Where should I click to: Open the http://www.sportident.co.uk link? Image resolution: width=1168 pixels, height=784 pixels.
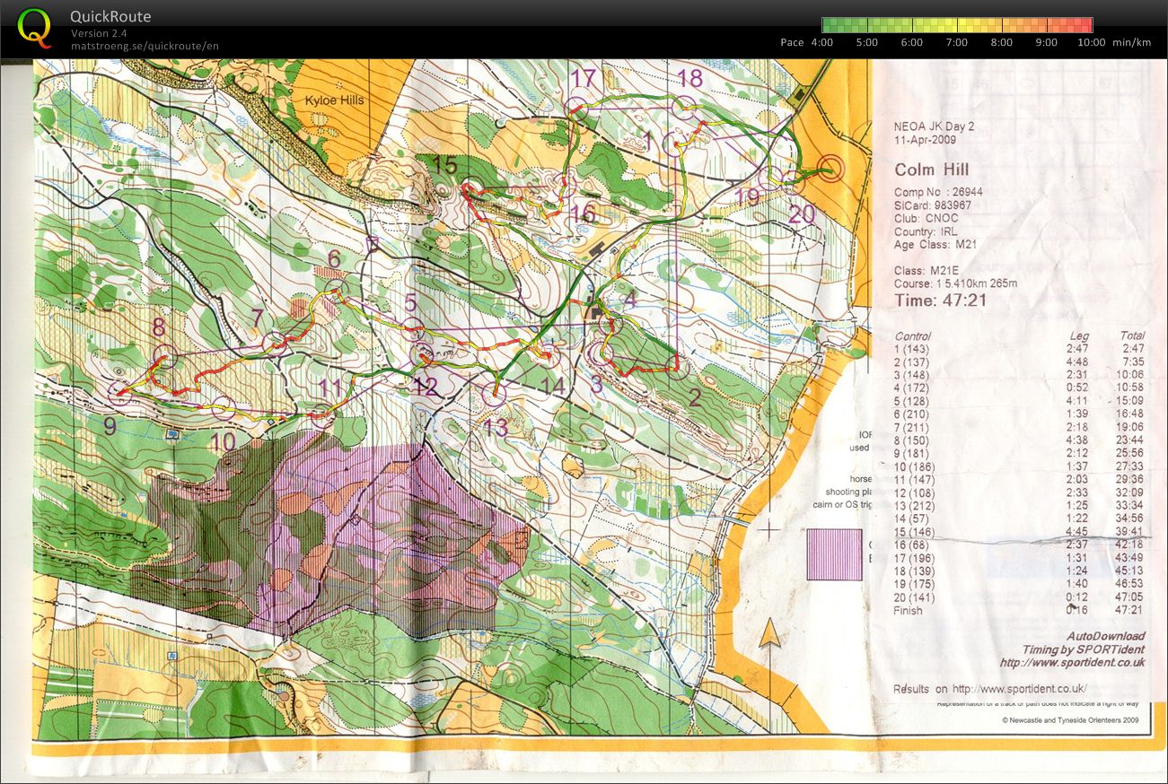coord(1073,663)
